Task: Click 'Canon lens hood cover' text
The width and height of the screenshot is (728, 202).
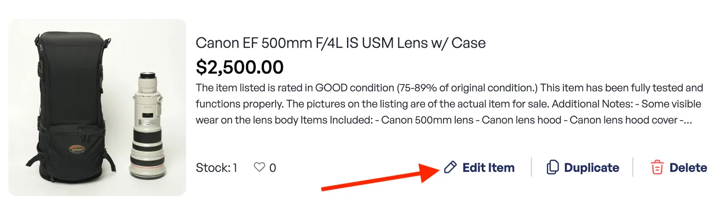Action: coord(623,120)
